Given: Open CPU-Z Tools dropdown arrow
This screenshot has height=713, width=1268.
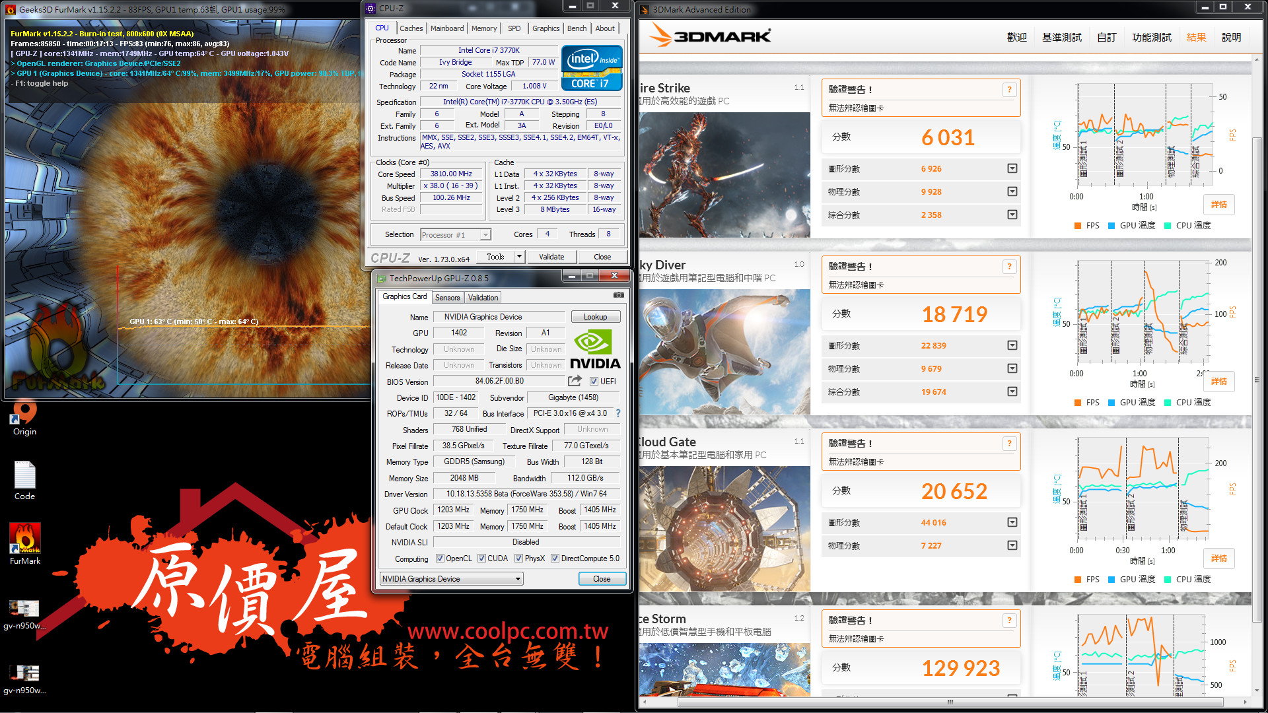Looking at the screenshot, I should (x=519, y=256).
